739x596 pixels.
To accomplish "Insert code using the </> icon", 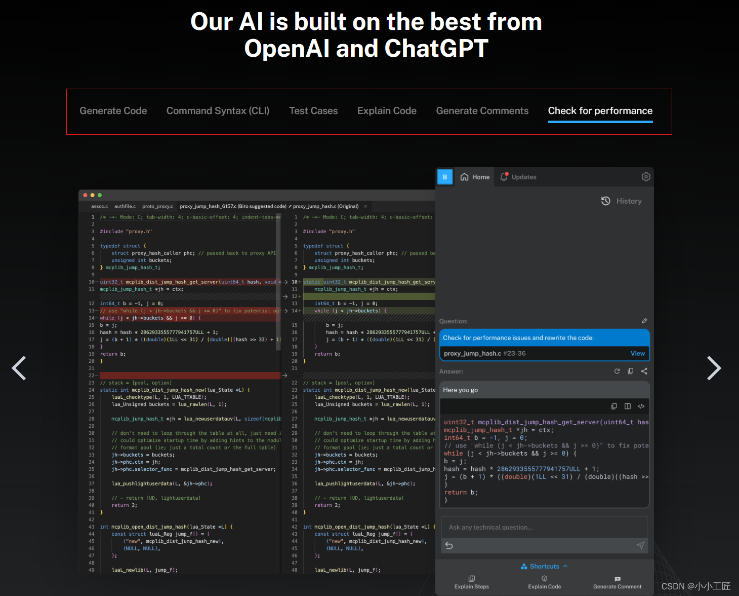I will tap(641, 406).
